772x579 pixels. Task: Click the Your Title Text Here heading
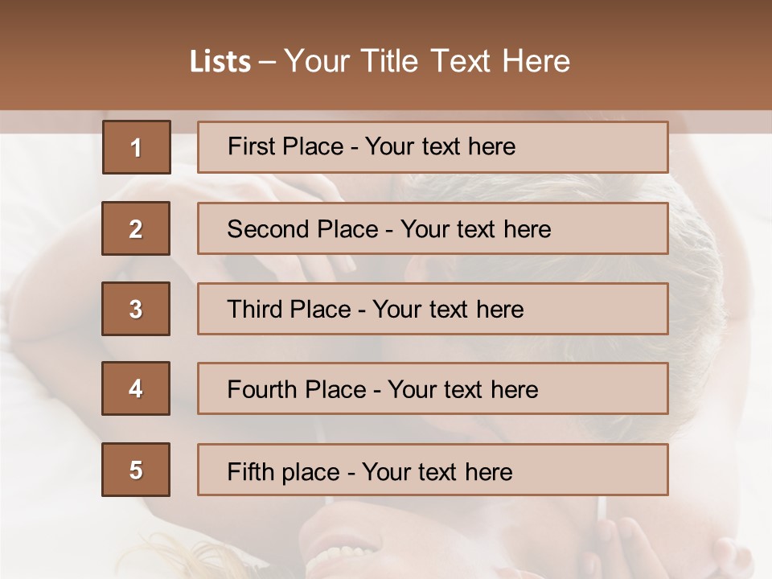point(427,62)
